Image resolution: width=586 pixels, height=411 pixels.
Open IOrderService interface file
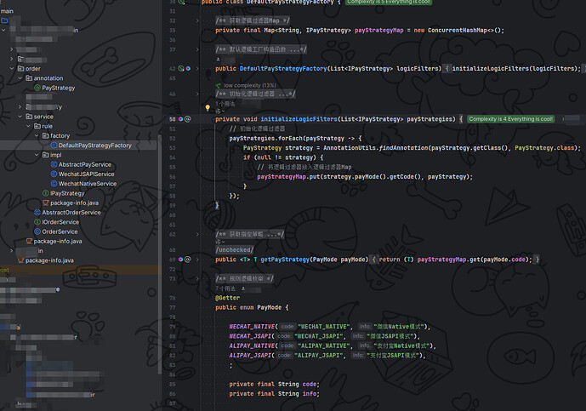point(60,222)
